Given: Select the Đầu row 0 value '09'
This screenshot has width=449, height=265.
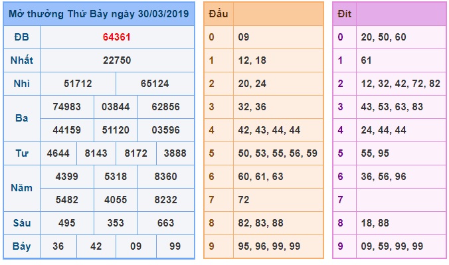Looking at the screenshot, I should click(244, 37).
